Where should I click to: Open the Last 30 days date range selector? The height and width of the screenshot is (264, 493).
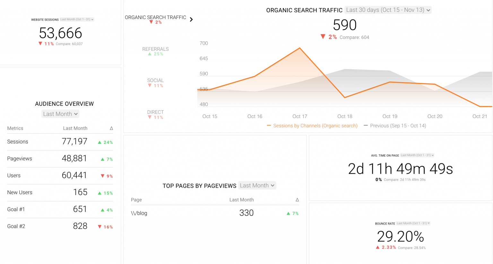388,10
